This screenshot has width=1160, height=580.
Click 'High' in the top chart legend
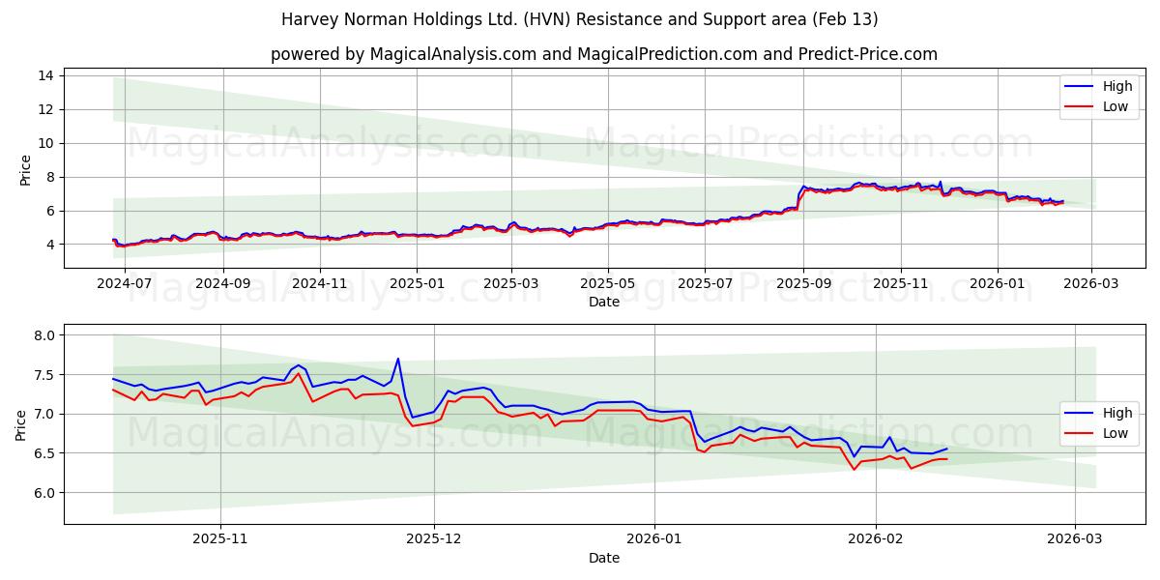coord(1117,86)
